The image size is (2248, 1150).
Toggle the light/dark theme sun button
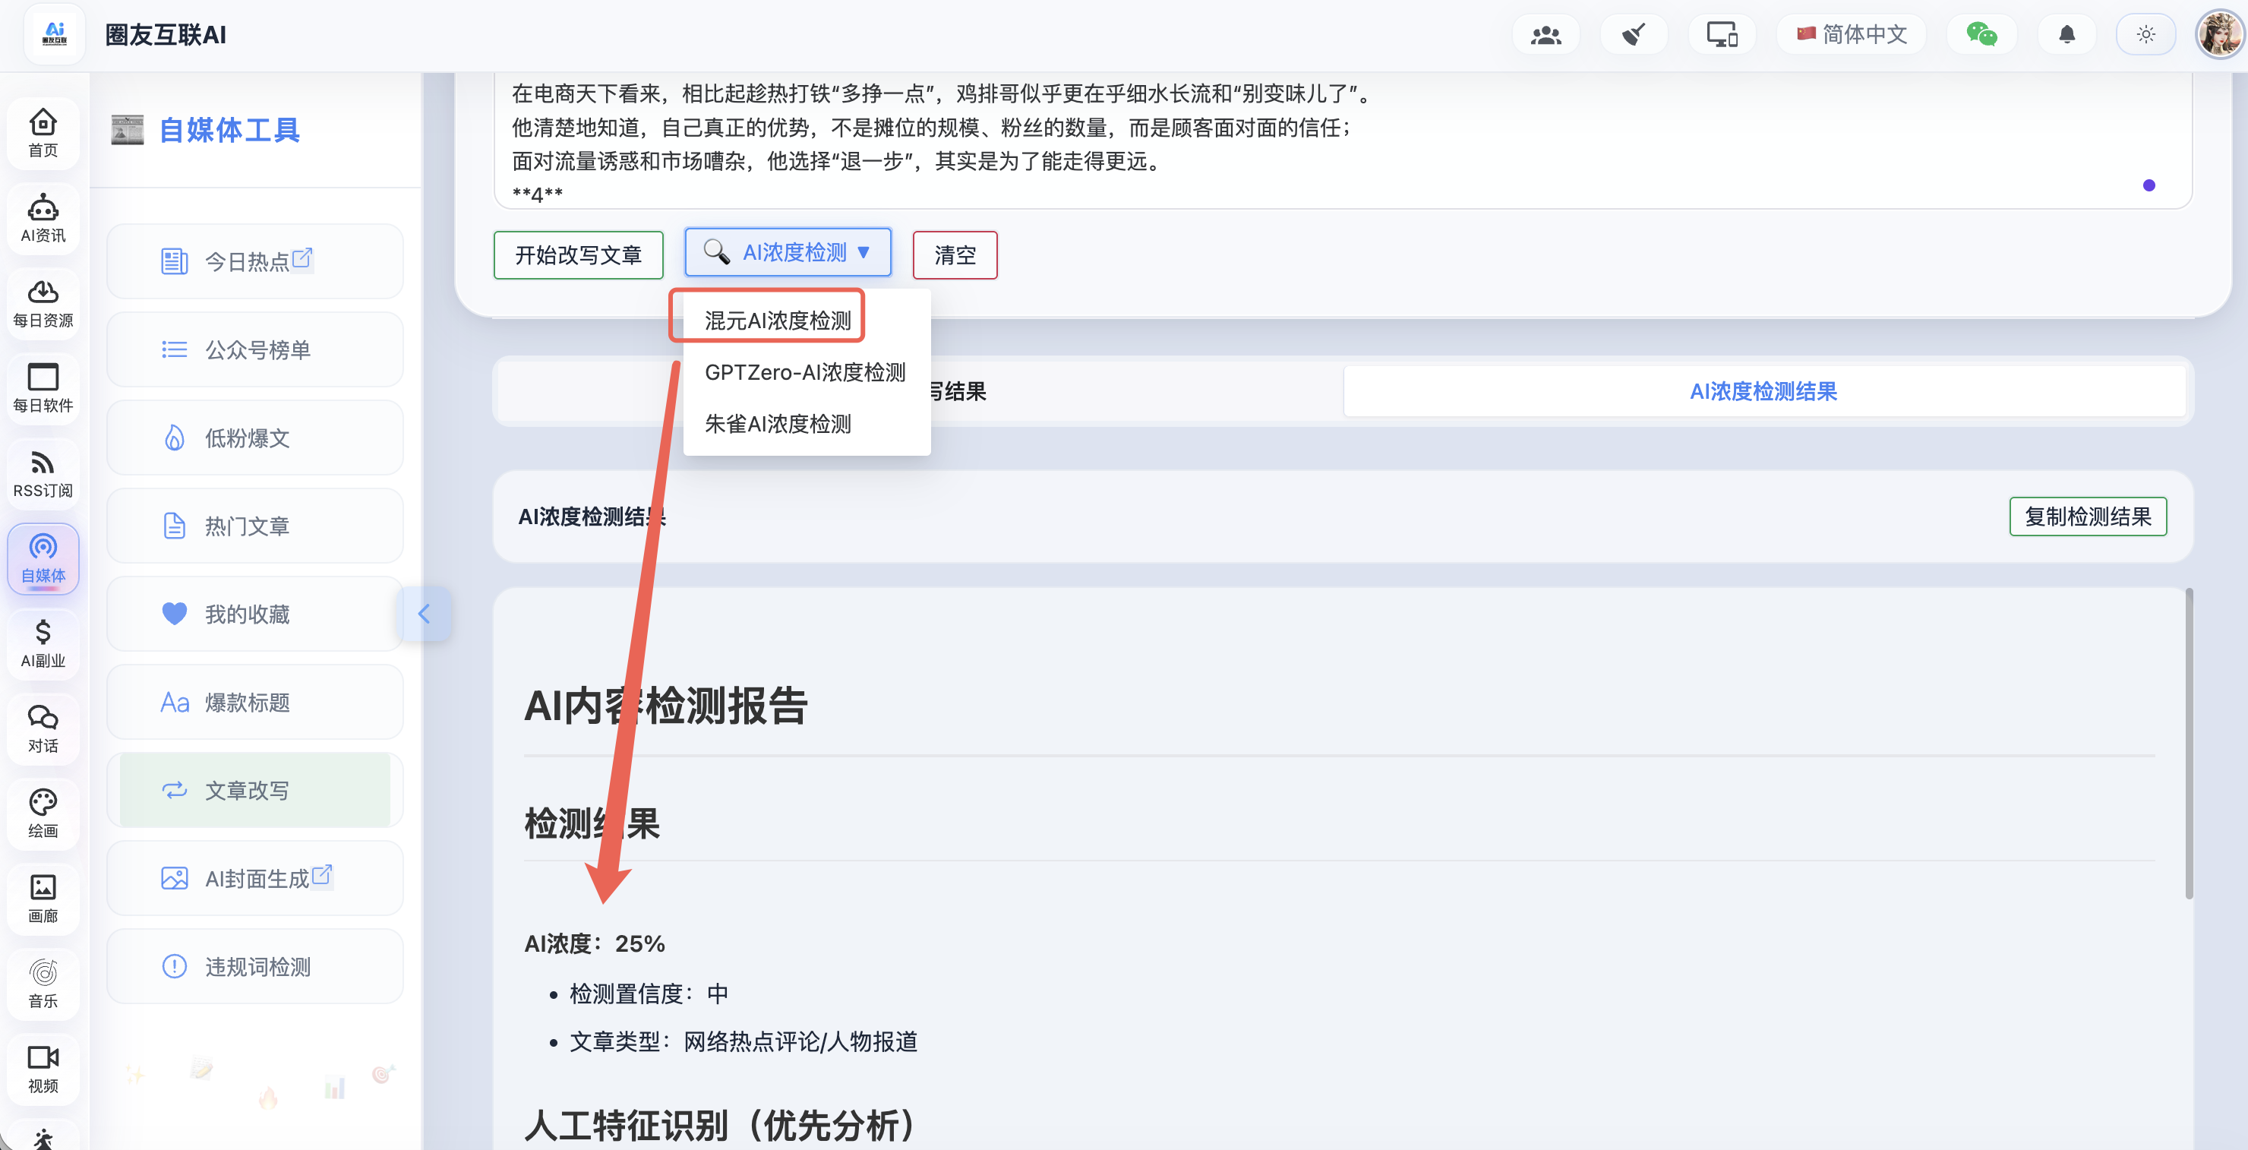click(2146, 35)
